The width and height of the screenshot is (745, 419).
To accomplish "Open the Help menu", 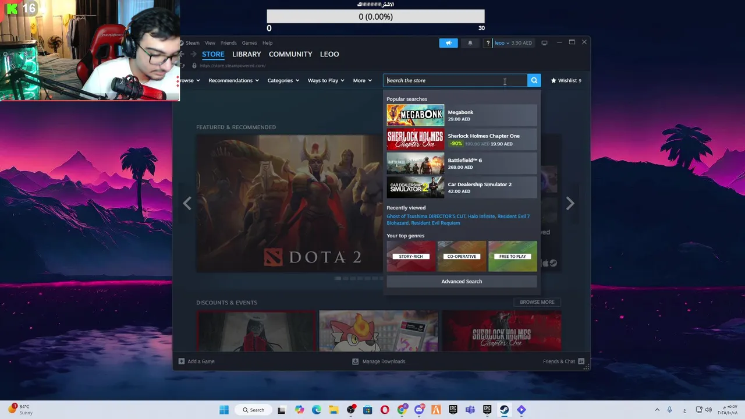I will coord(267,43).
